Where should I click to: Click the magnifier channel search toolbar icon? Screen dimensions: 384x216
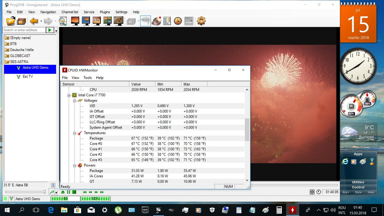[x=62, y=21]
